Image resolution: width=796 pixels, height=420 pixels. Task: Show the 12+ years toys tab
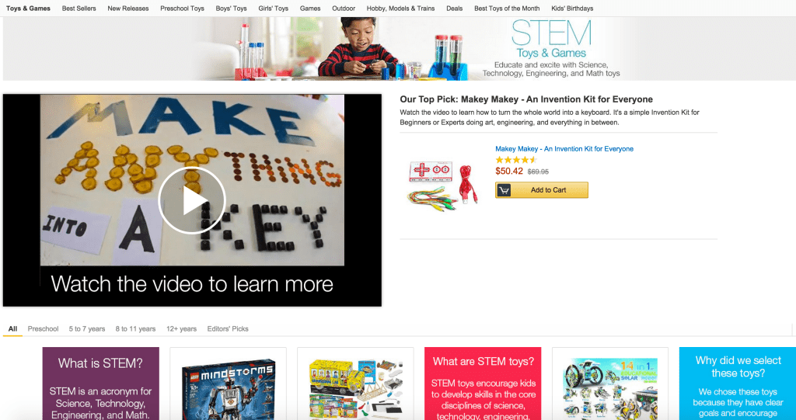pos(181,328)
